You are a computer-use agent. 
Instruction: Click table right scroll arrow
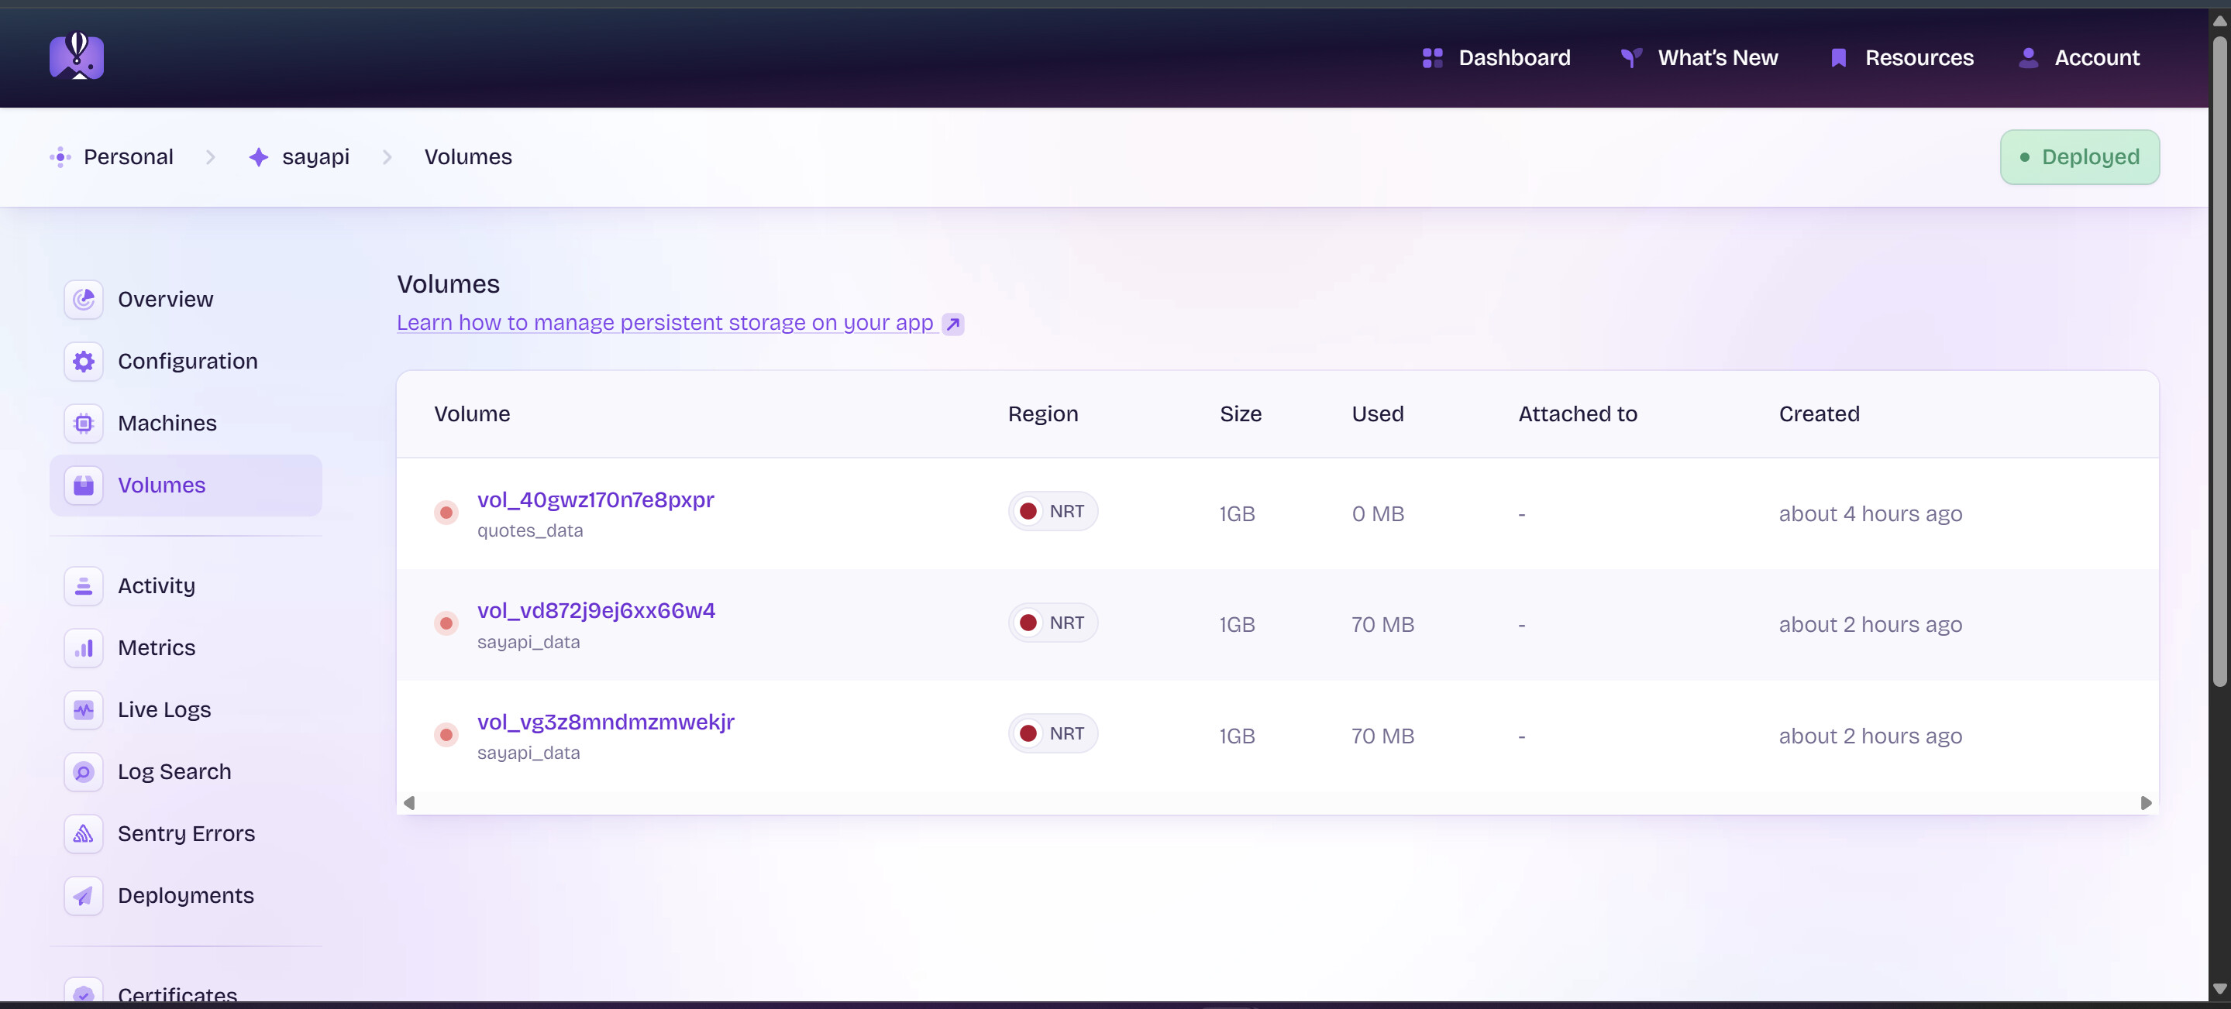[2145, 803]
